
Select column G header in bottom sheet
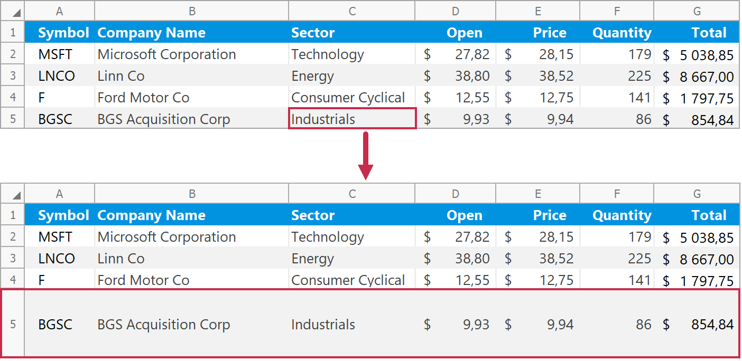pos(697,194)
